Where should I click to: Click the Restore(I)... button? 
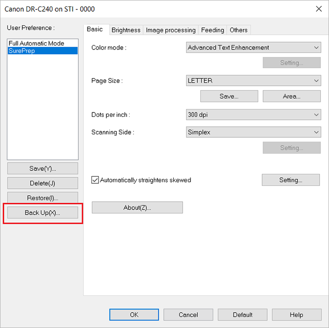pos(43,198)
